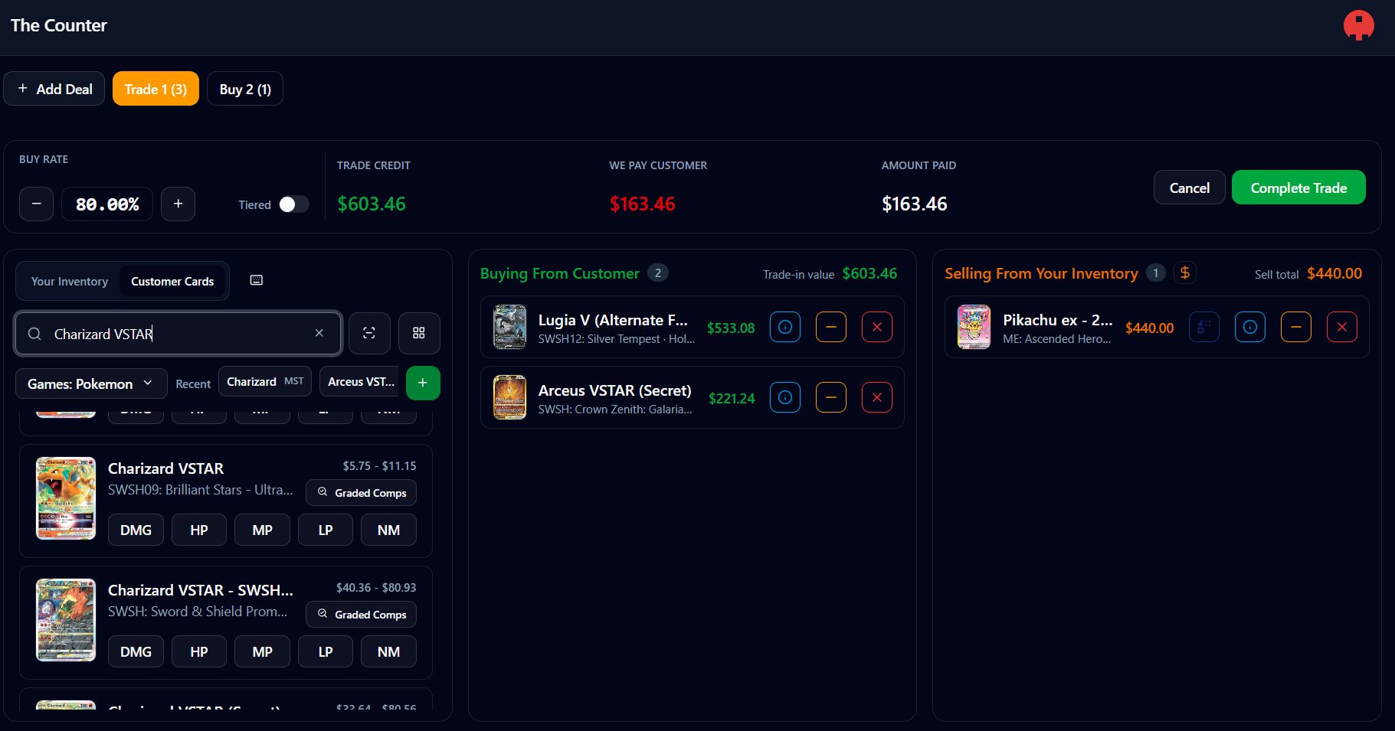The image size is (1395, 731).
Task: Toggle the Tiered buy rate switch
Action: pyautogui.click(x=293, y=204)
